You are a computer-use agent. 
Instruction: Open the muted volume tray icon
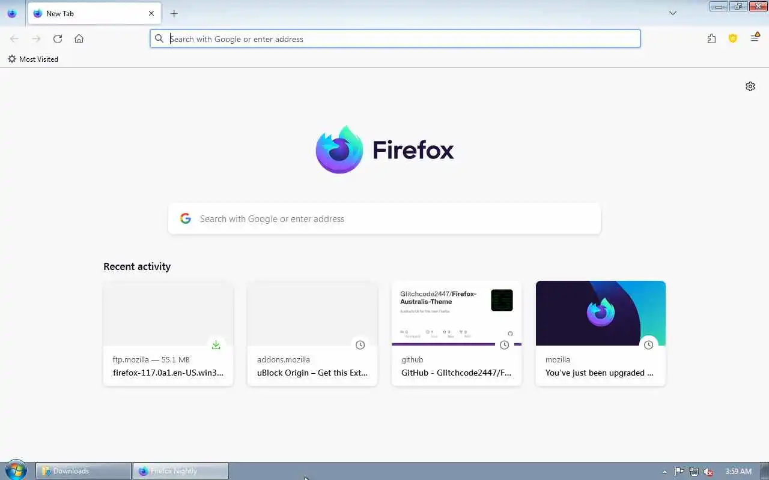709,472
